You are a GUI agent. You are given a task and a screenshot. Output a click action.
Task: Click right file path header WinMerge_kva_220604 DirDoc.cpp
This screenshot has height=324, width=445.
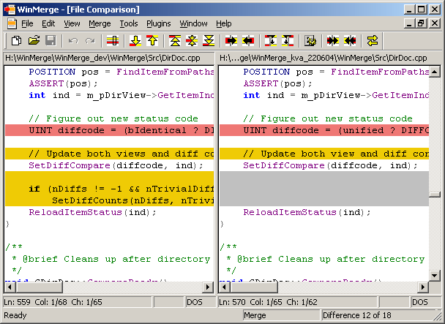(x=329, y=59)
